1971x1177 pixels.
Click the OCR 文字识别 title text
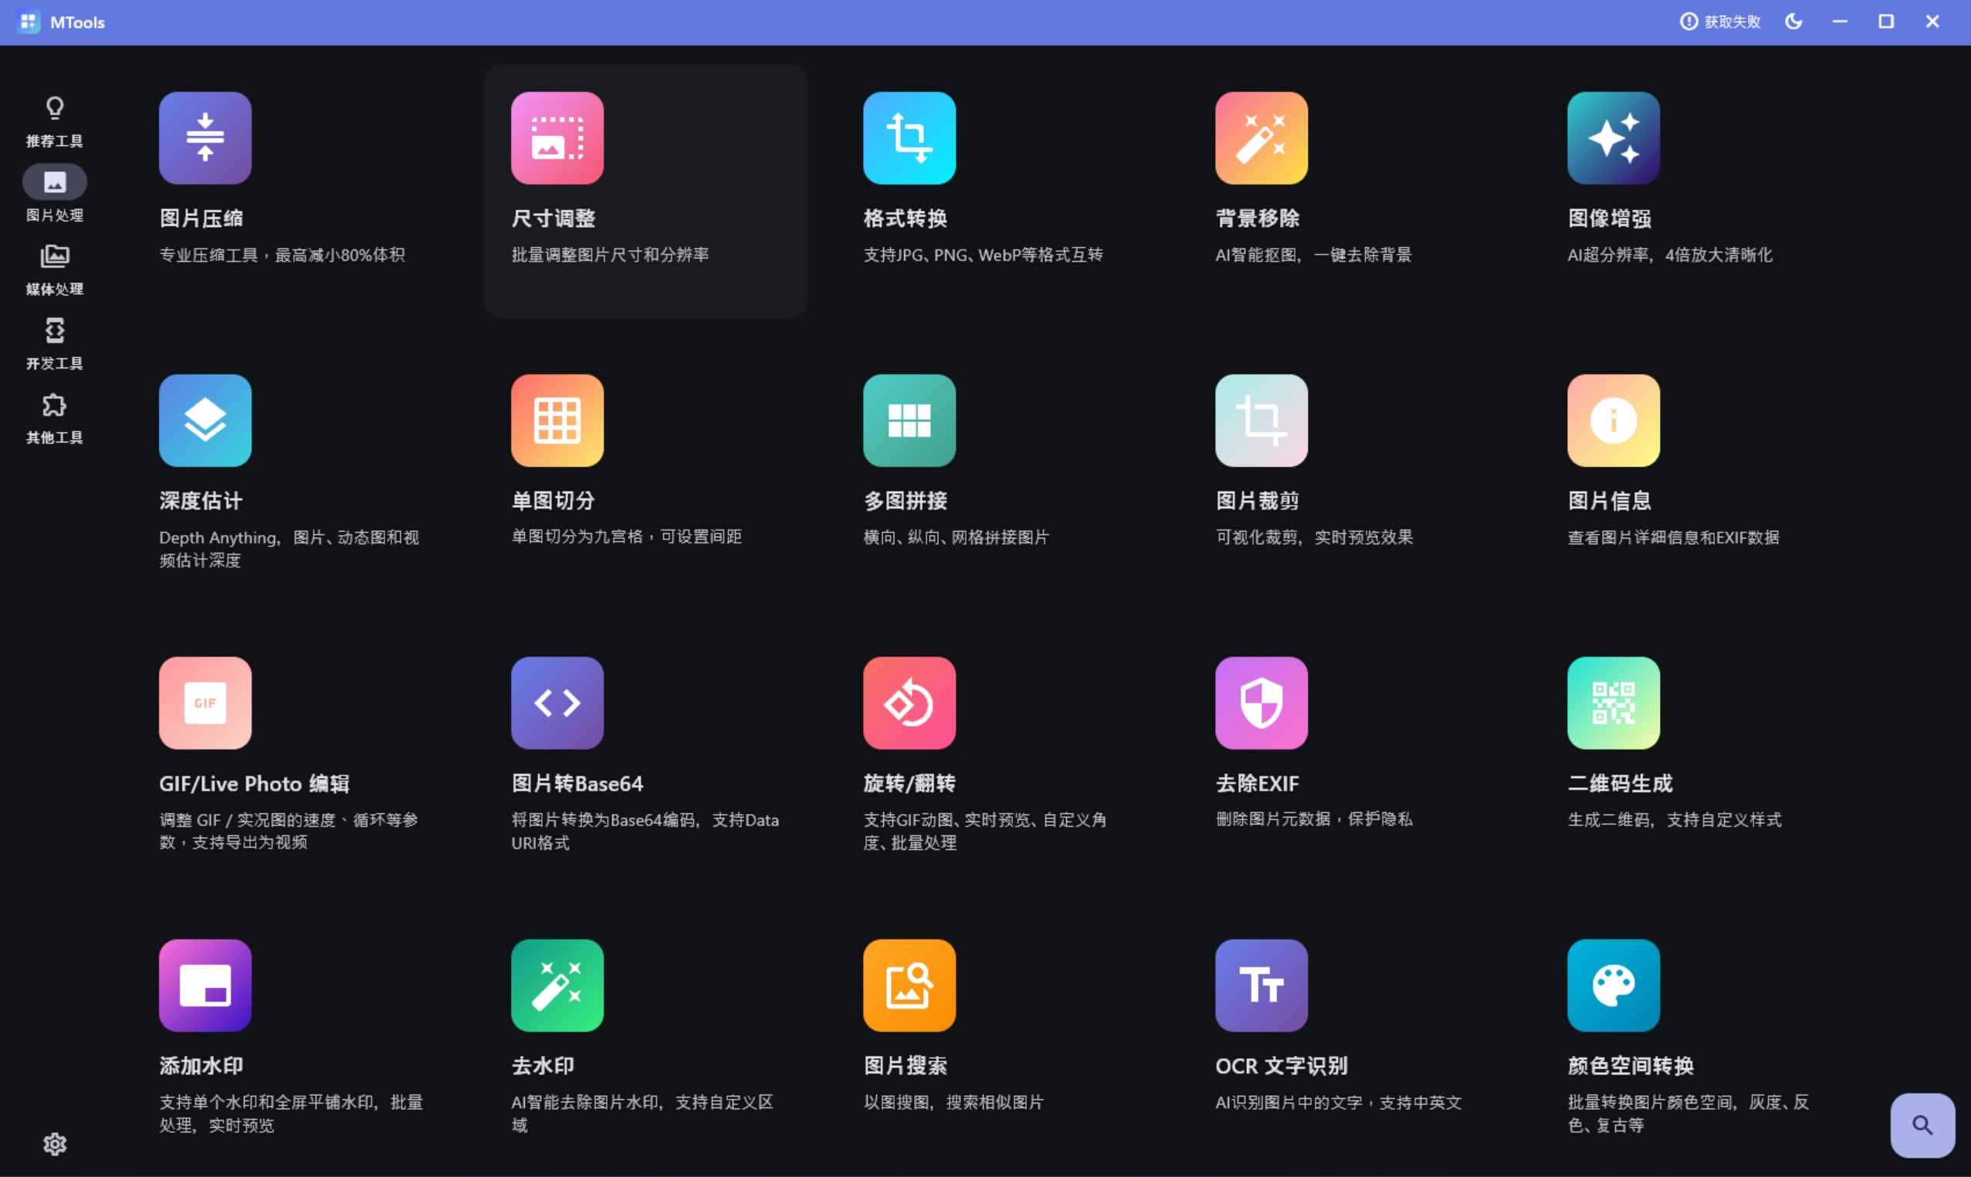coord(1281,1066)
